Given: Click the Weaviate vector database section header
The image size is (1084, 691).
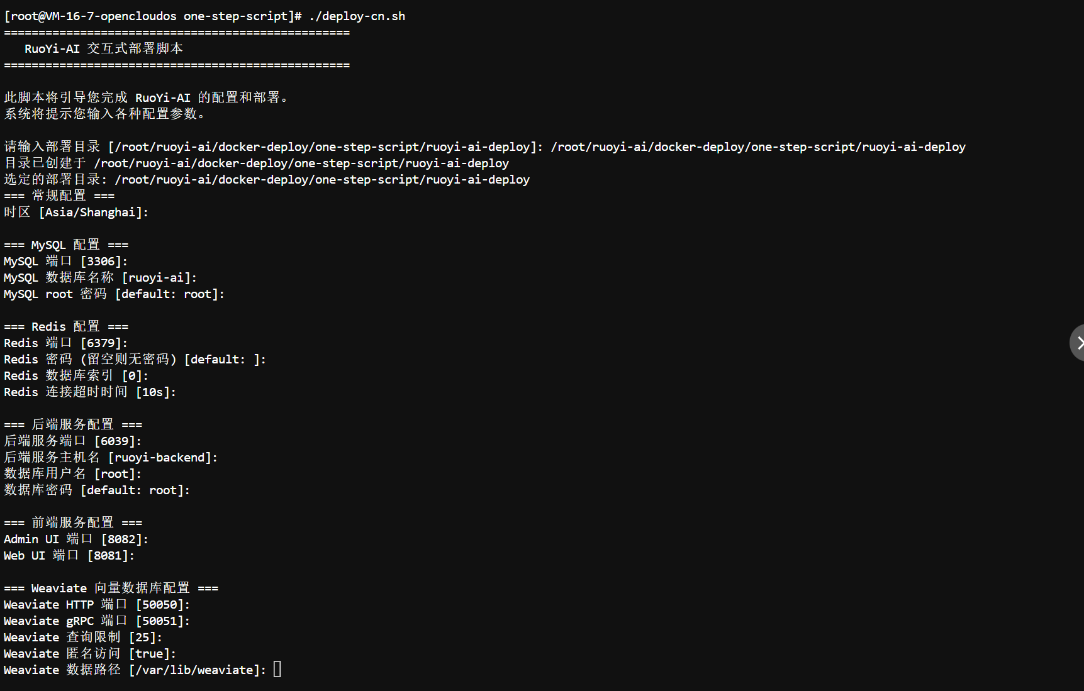Looking at the screenshot, I should coord(111,589).
